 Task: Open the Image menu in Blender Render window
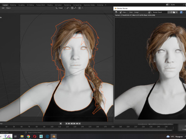(x=136, y=12)
